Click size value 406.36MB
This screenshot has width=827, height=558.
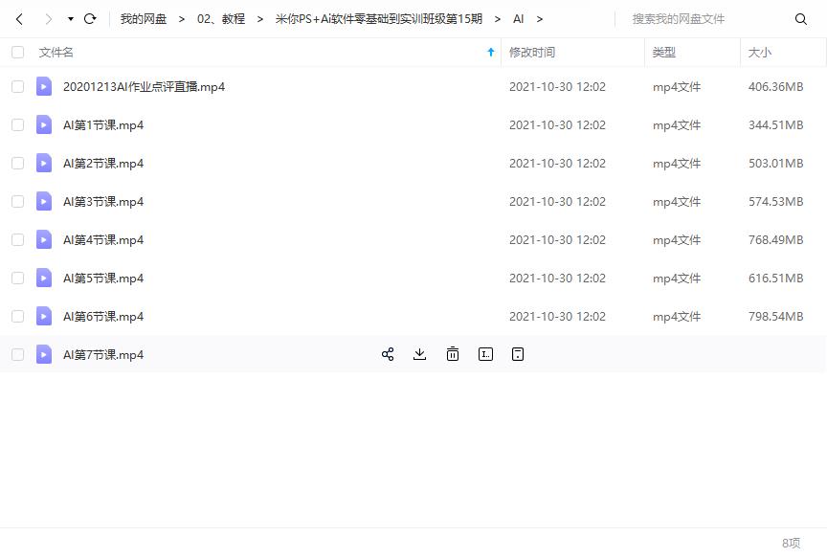click(x=776, y=86)
